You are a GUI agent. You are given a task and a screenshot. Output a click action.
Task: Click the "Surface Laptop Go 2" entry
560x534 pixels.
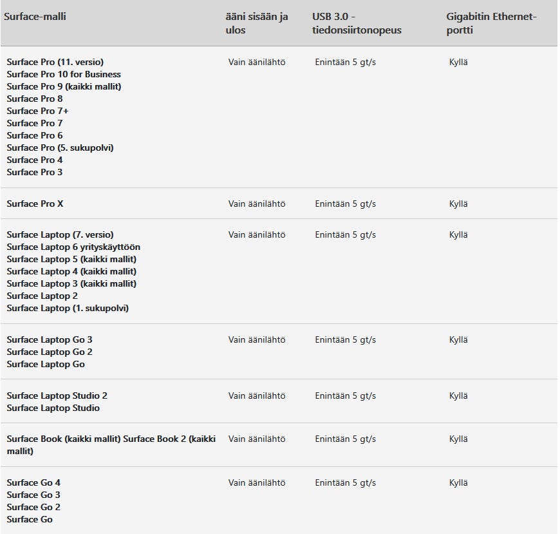click(50, 352)
